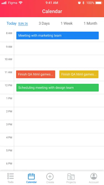Tap the empty 9 AM time slot

point(59,49)
